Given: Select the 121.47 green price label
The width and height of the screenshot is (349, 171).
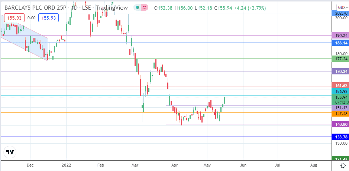Looking at the screenshot, I should pyautogui.click(x=340, y=159).
